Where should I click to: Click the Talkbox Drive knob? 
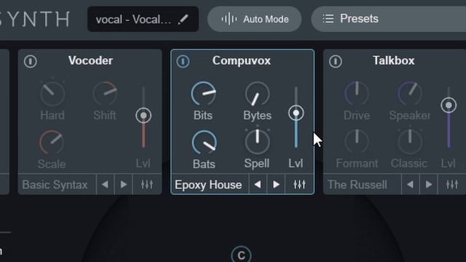coord(357,94)
